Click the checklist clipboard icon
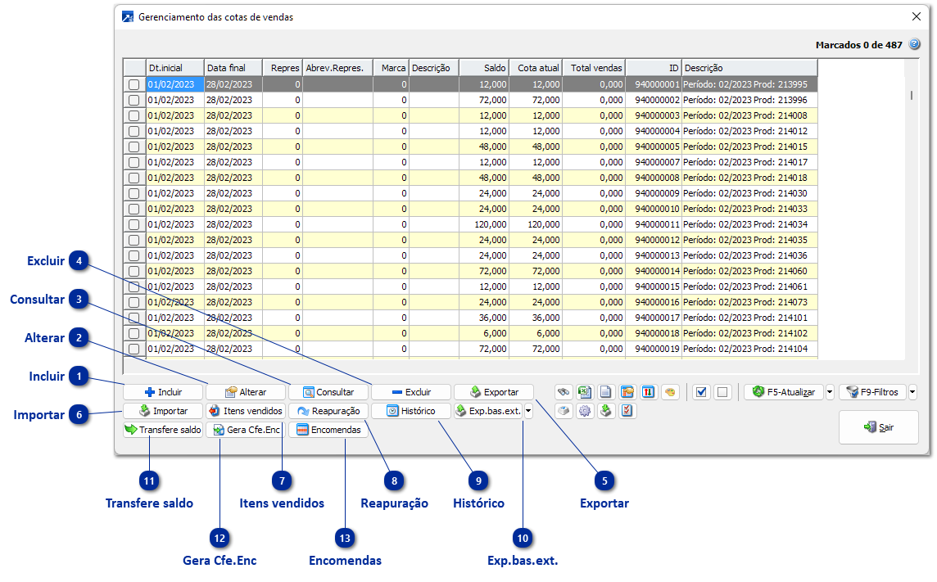Image resolution: width=937 pixels, height=582 pixels. click(x=627, y=411)
